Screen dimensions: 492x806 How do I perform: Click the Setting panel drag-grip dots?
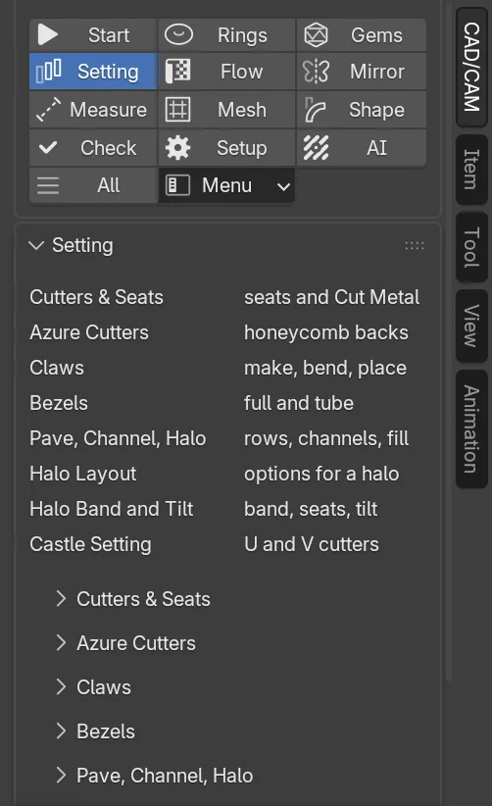(415, 246)
